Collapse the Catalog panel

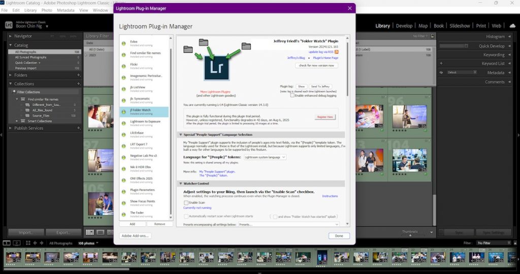10,45
